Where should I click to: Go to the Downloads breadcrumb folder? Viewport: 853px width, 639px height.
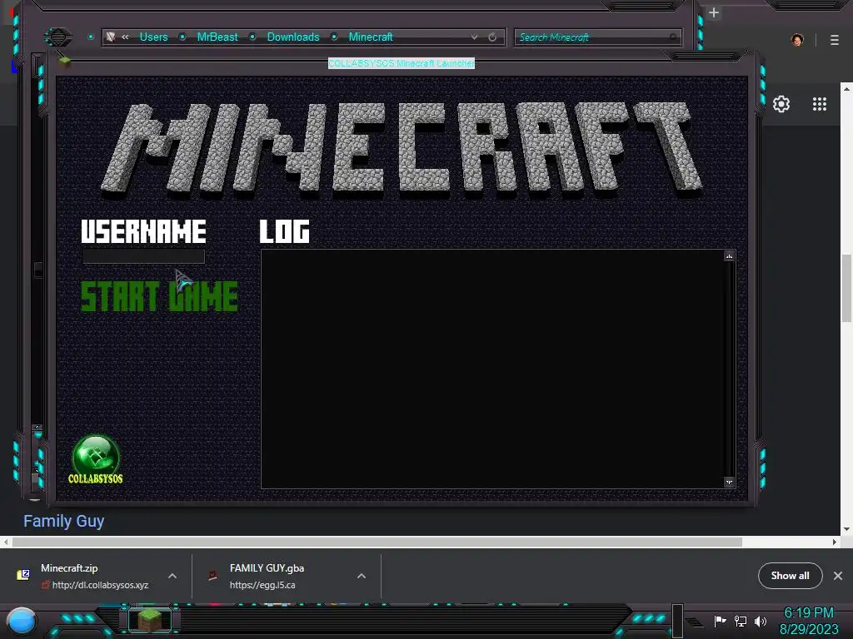293,37
